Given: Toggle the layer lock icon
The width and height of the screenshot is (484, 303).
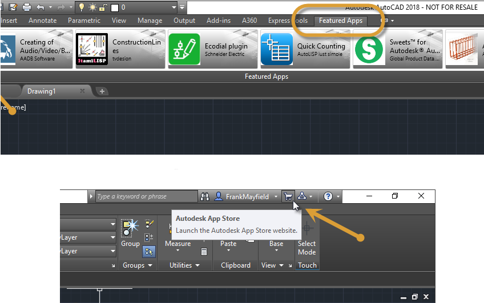Looking at the screenshot, I should point(103,7).
